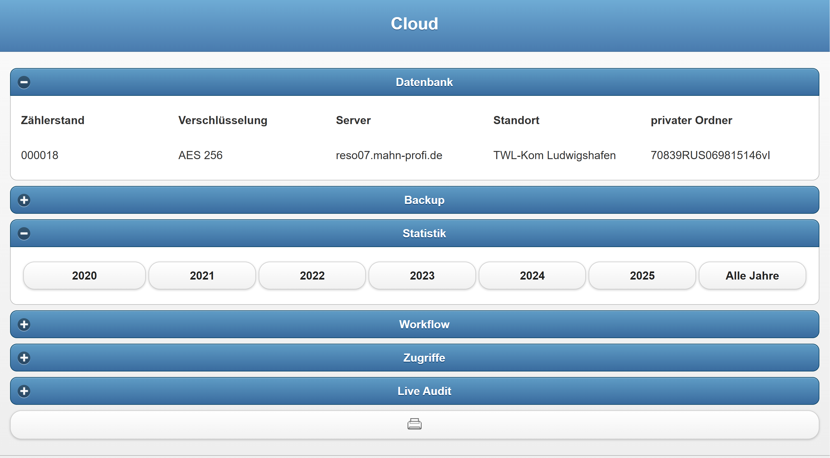Expand Backup section via plus icon
This screenshot has width=830, height=458.
(24, 200)
